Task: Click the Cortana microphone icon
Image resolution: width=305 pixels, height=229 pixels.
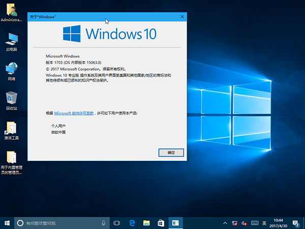Action: 103,223
